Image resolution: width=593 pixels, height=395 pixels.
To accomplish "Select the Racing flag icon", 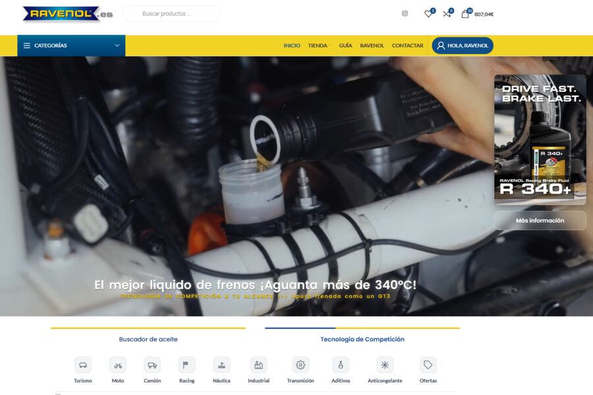I will (x=187, y=365).
